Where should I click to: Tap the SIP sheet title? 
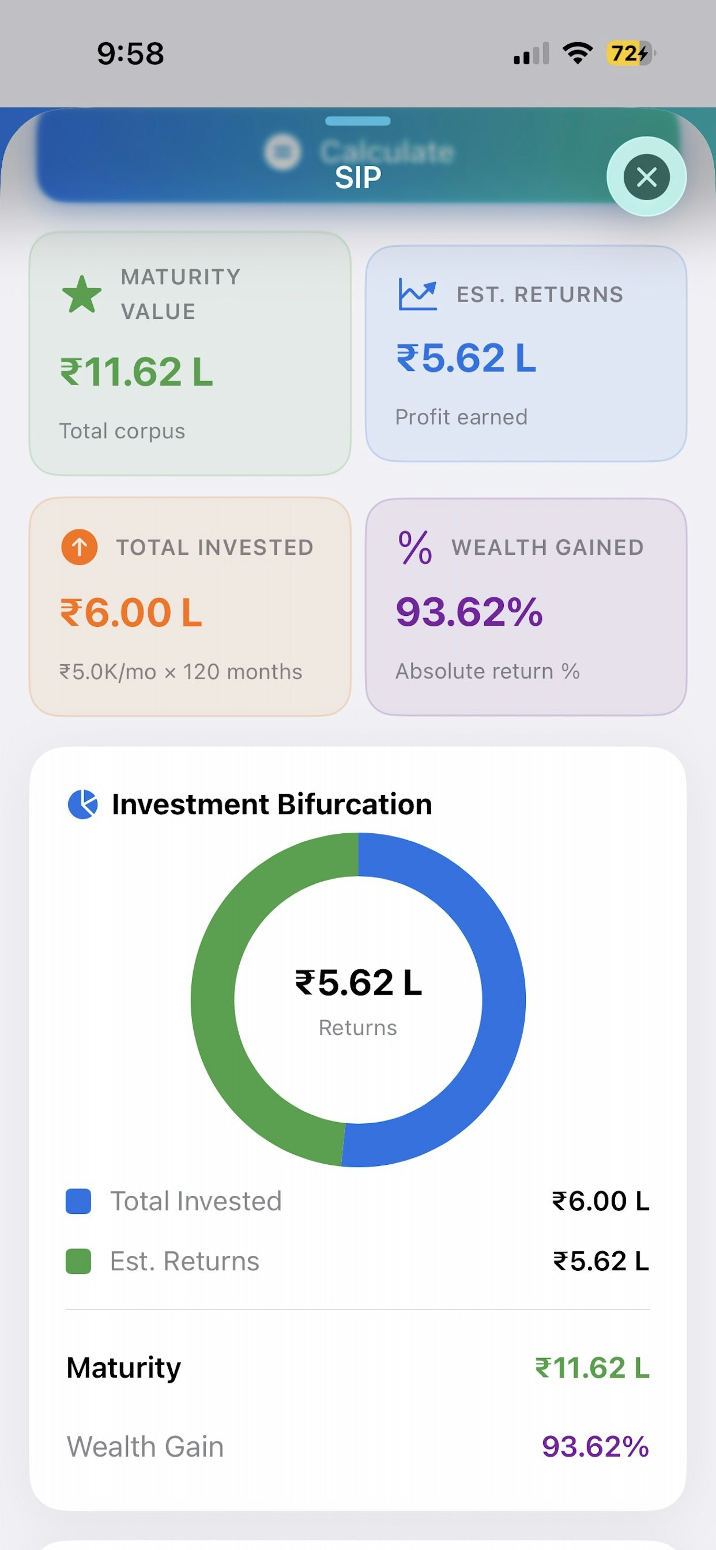point(358,178)
